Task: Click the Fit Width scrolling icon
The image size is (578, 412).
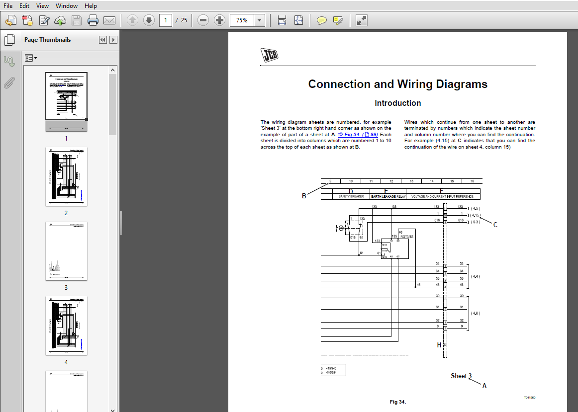Action: pyautogui.click(x=282, y=20)
